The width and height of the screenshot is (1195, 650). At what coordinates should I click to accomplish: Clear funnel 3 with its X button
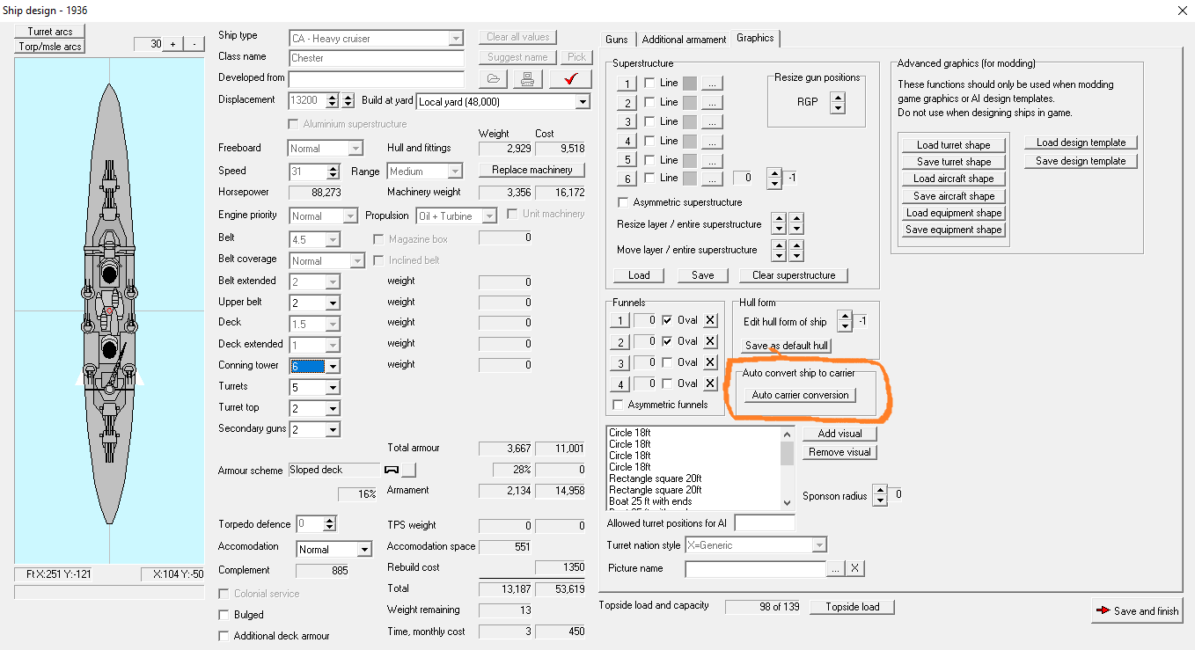[x=710, y=362]
